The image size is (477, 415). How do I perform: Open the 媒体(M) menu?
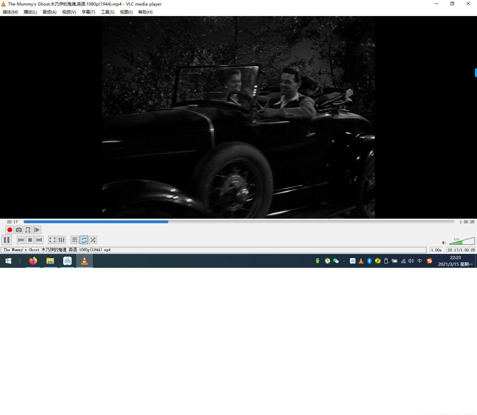click(10, 12)
